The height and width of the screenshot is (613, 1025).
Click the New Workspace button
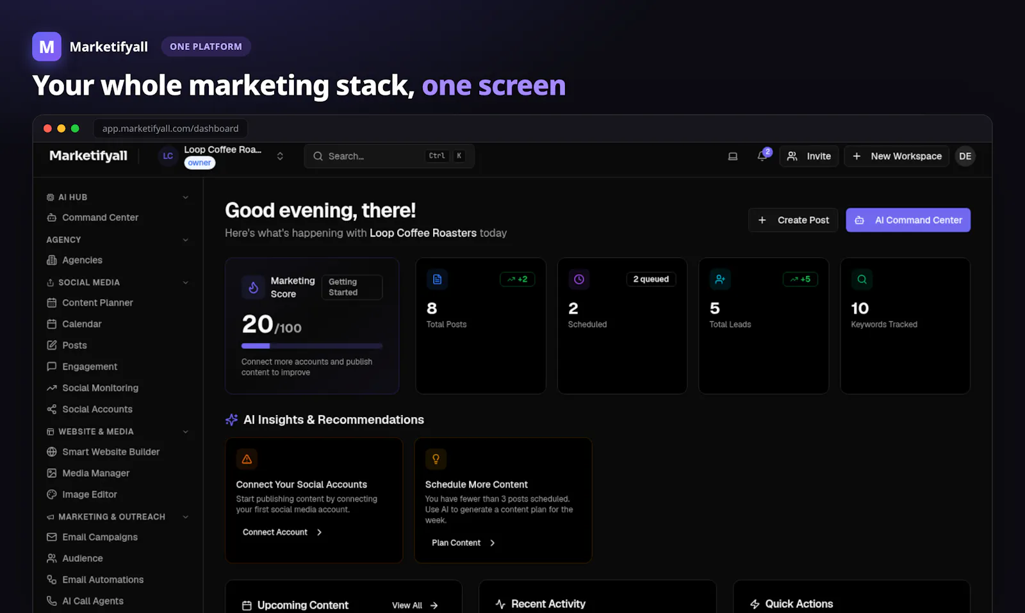click(896, 156)
